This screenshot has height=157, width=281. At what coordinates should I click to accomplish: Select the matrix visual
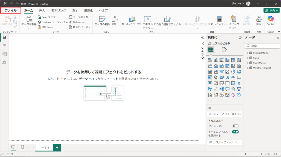coord(233,83)
